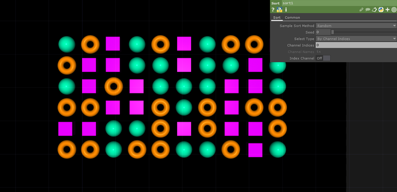397x192 pixels.
Task: Click the plus icon to add parameters
Action: pos(387,10)
